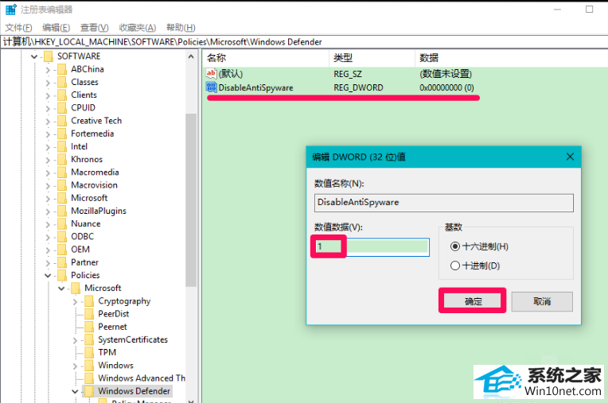The width and height of the screenshot is (608, 403).
Task: Expand the SystemCertificates tree node
Action: coord(75,340)
